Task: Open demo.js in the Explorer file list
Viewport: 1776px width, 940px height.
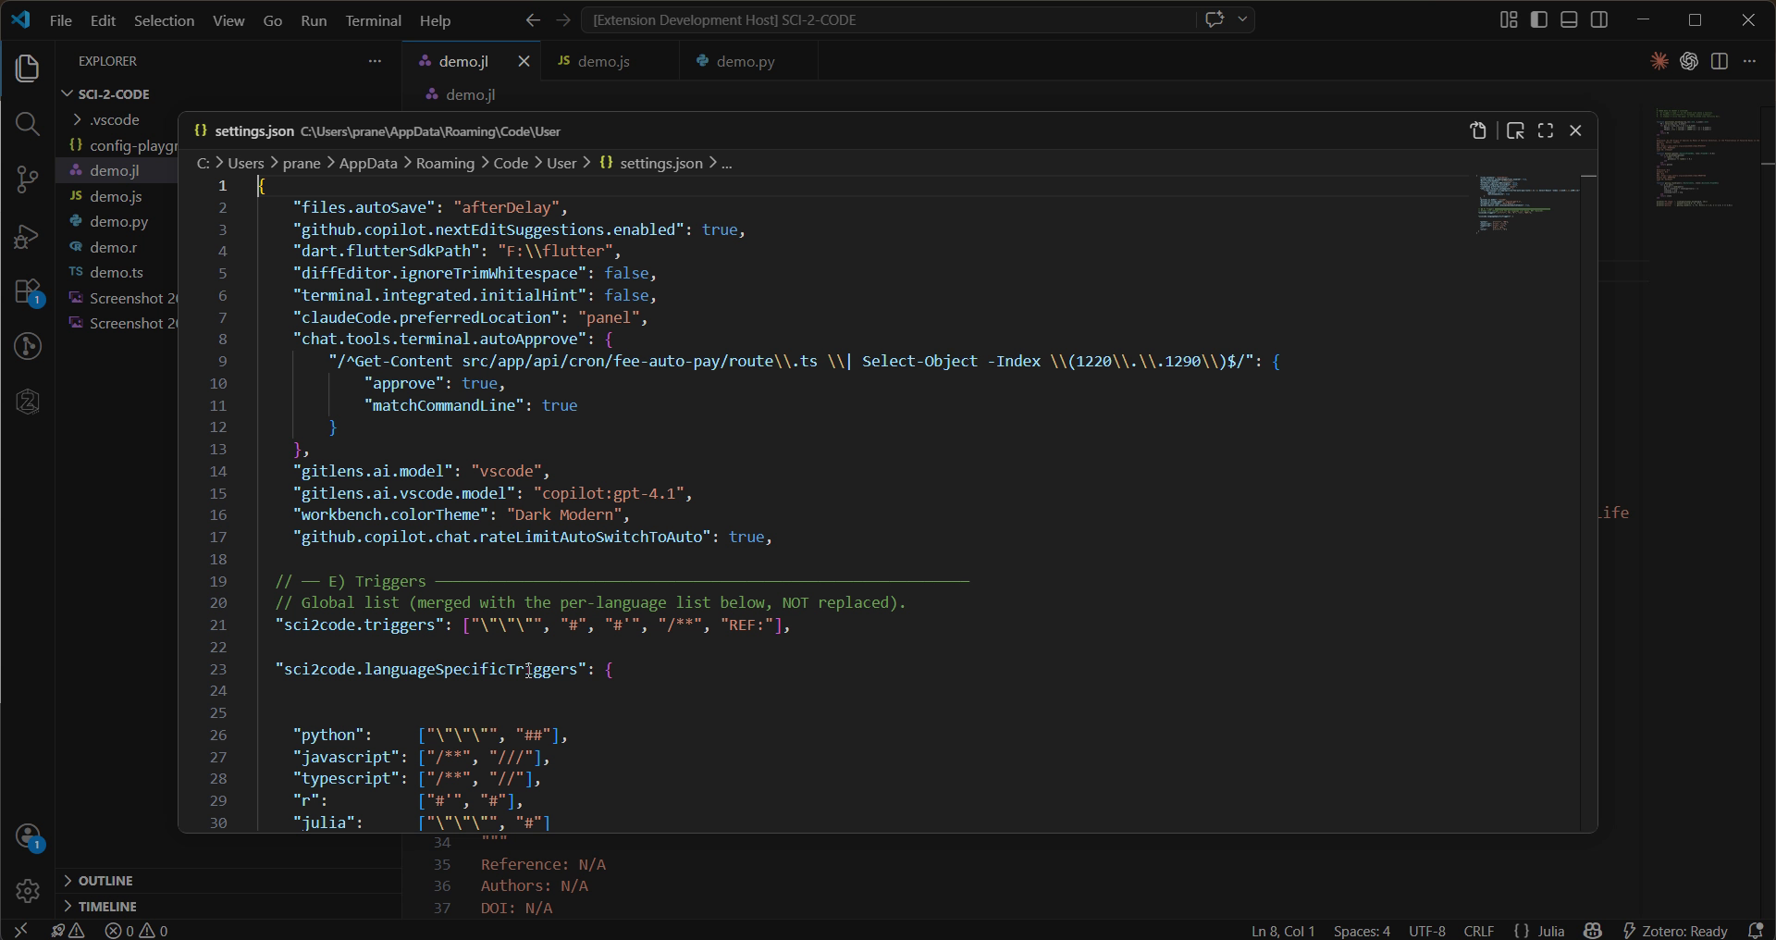Action: [x=116, y=196]
